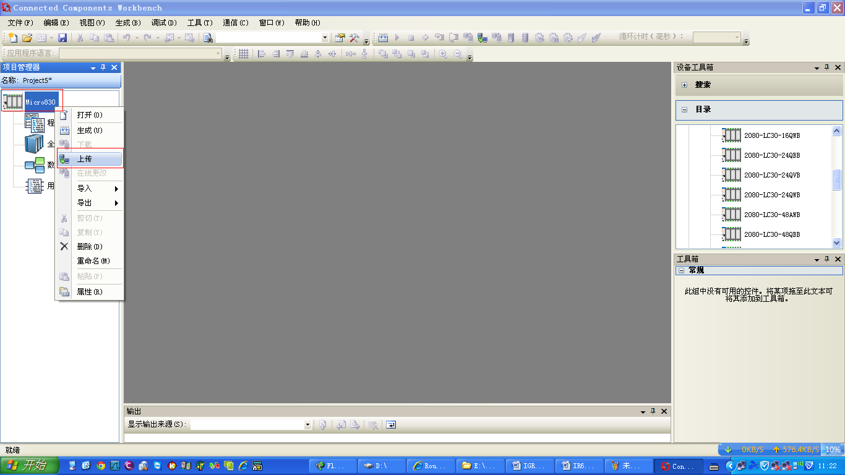Pin the Project Manager panel
The width and height of the screenshot is (845, 475).
(x=103, y=67)
